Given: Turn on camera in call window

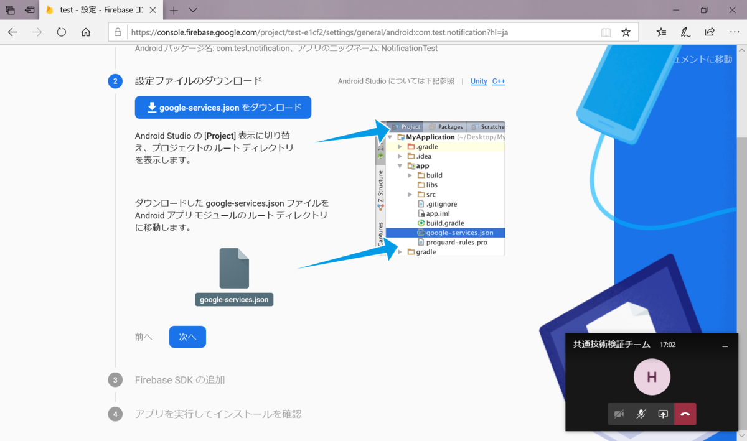Looking at the screenshot, I should pyautogui.click(x=619, y=414).
